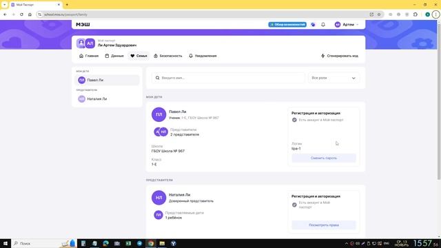Select Наталия Ли in the sidebar
Viewport: 441px width, 248px height.
click(x=107, y=99)
